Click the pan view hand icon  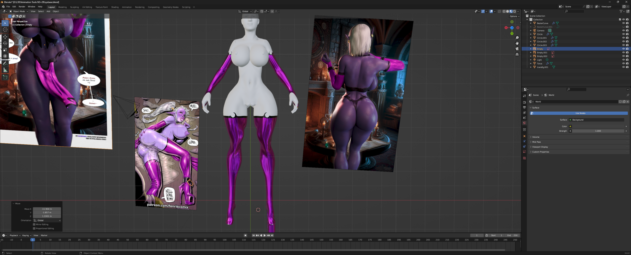pyautogui.click(x=517, y=43)
